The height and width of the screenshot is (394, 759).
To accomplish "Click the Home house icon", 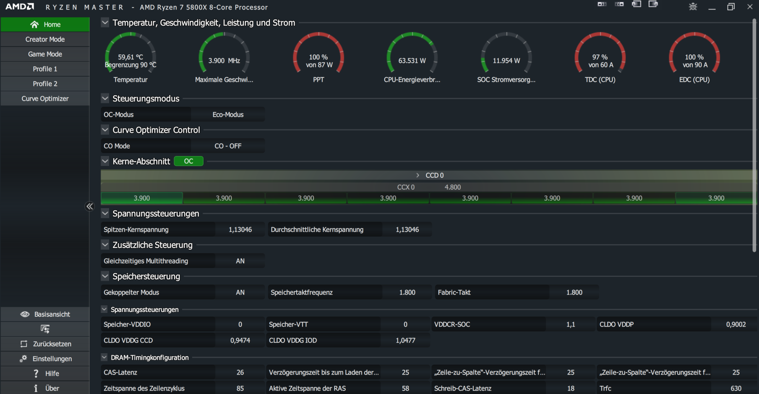I will coord(34,24).
